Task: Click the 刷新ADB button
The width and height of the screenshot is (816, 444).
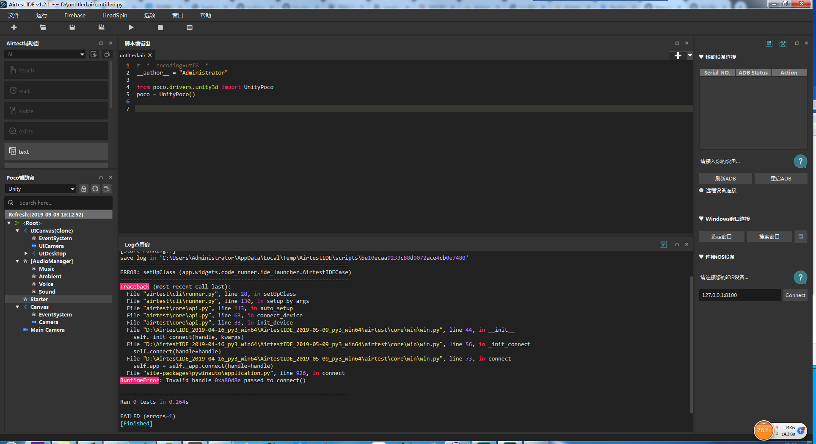Action: pyautogui.click(x=725, y=178)
